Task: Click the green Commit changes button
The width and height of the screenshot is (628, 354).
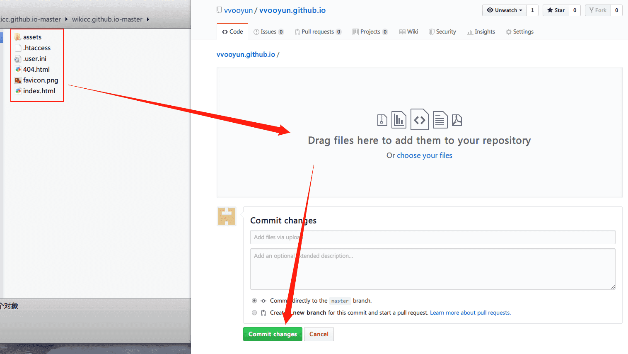Action: pyautogui.click(x=273, y=334)
